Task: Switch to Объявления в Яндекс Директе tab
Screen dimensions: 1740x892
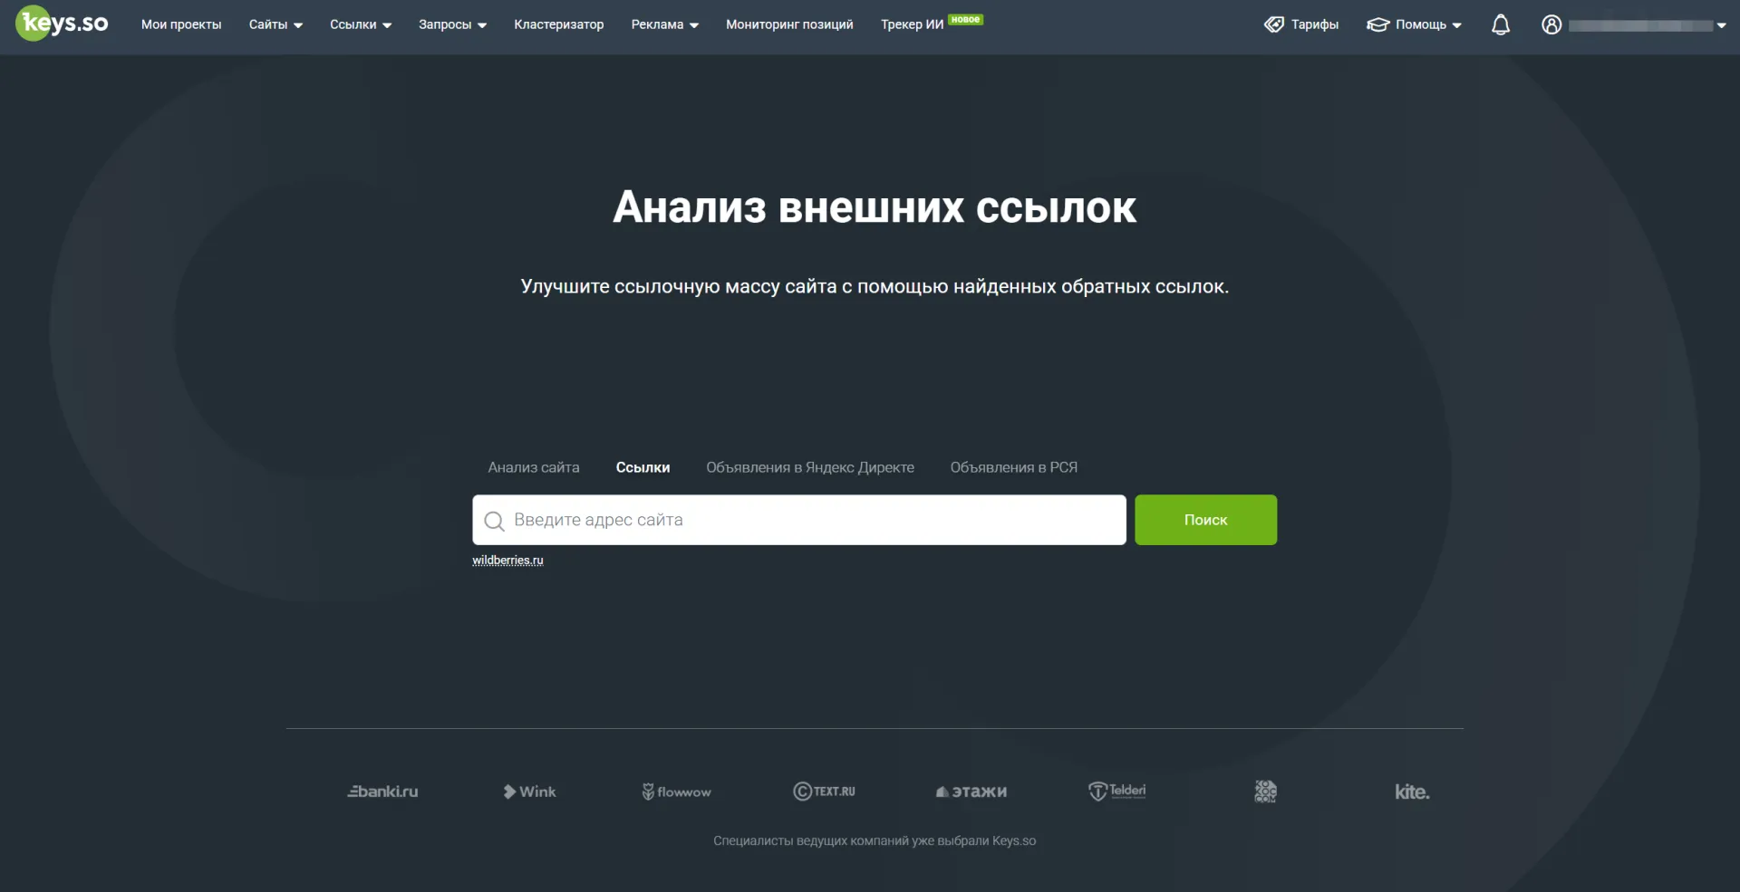Action: [x=810, y=467]
